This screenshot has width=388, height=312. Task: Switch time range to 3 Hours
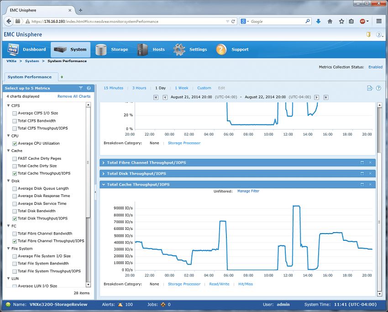point(139,88)
